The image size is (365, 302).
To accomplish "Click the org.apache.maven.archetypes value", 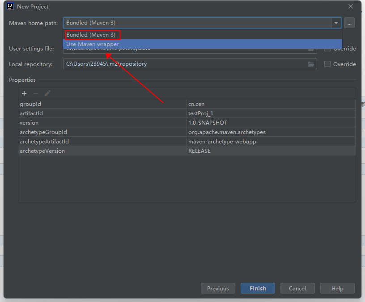I will point(227,132).
